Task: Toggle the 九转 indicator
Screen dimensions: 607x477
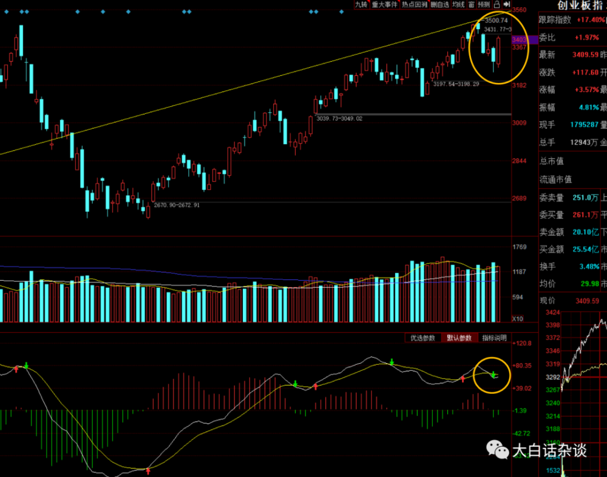Action: coord(361,4)
